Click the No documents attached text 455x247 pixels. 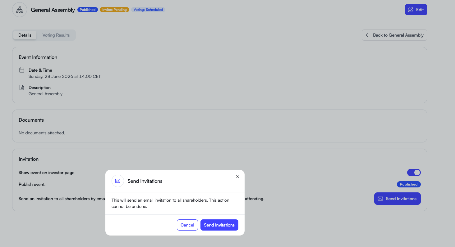coord(42,133)
